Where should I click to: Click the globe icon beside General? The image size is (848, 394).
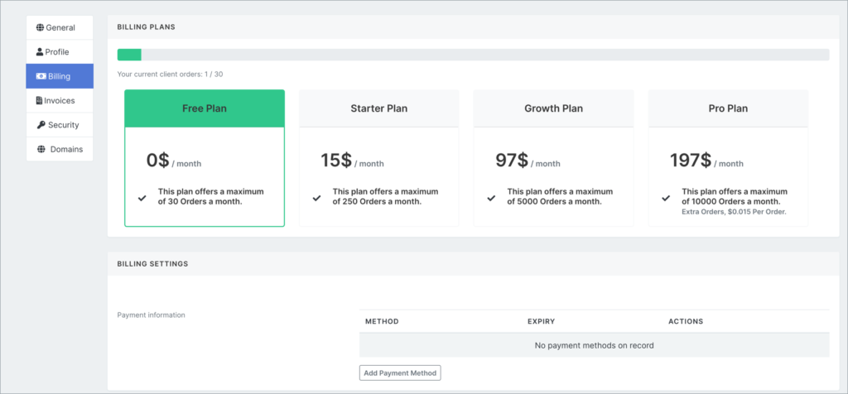40,28
